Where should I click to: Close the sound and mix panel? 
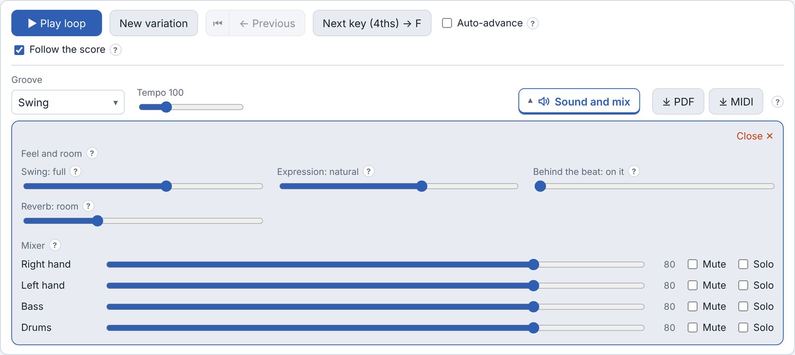click(755, 136)
